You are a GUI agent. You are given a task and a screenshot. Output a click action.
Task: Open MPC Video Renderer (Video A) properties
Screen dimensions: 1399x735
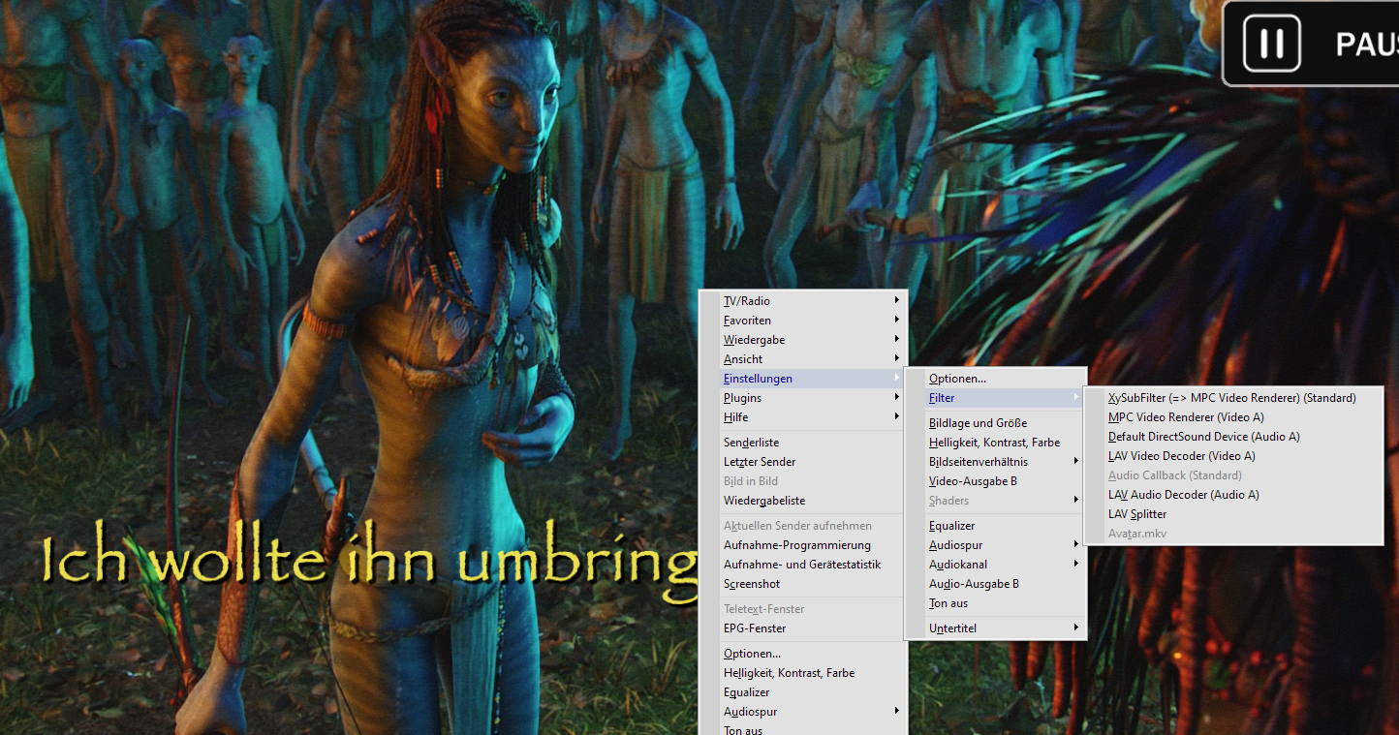1186,417
